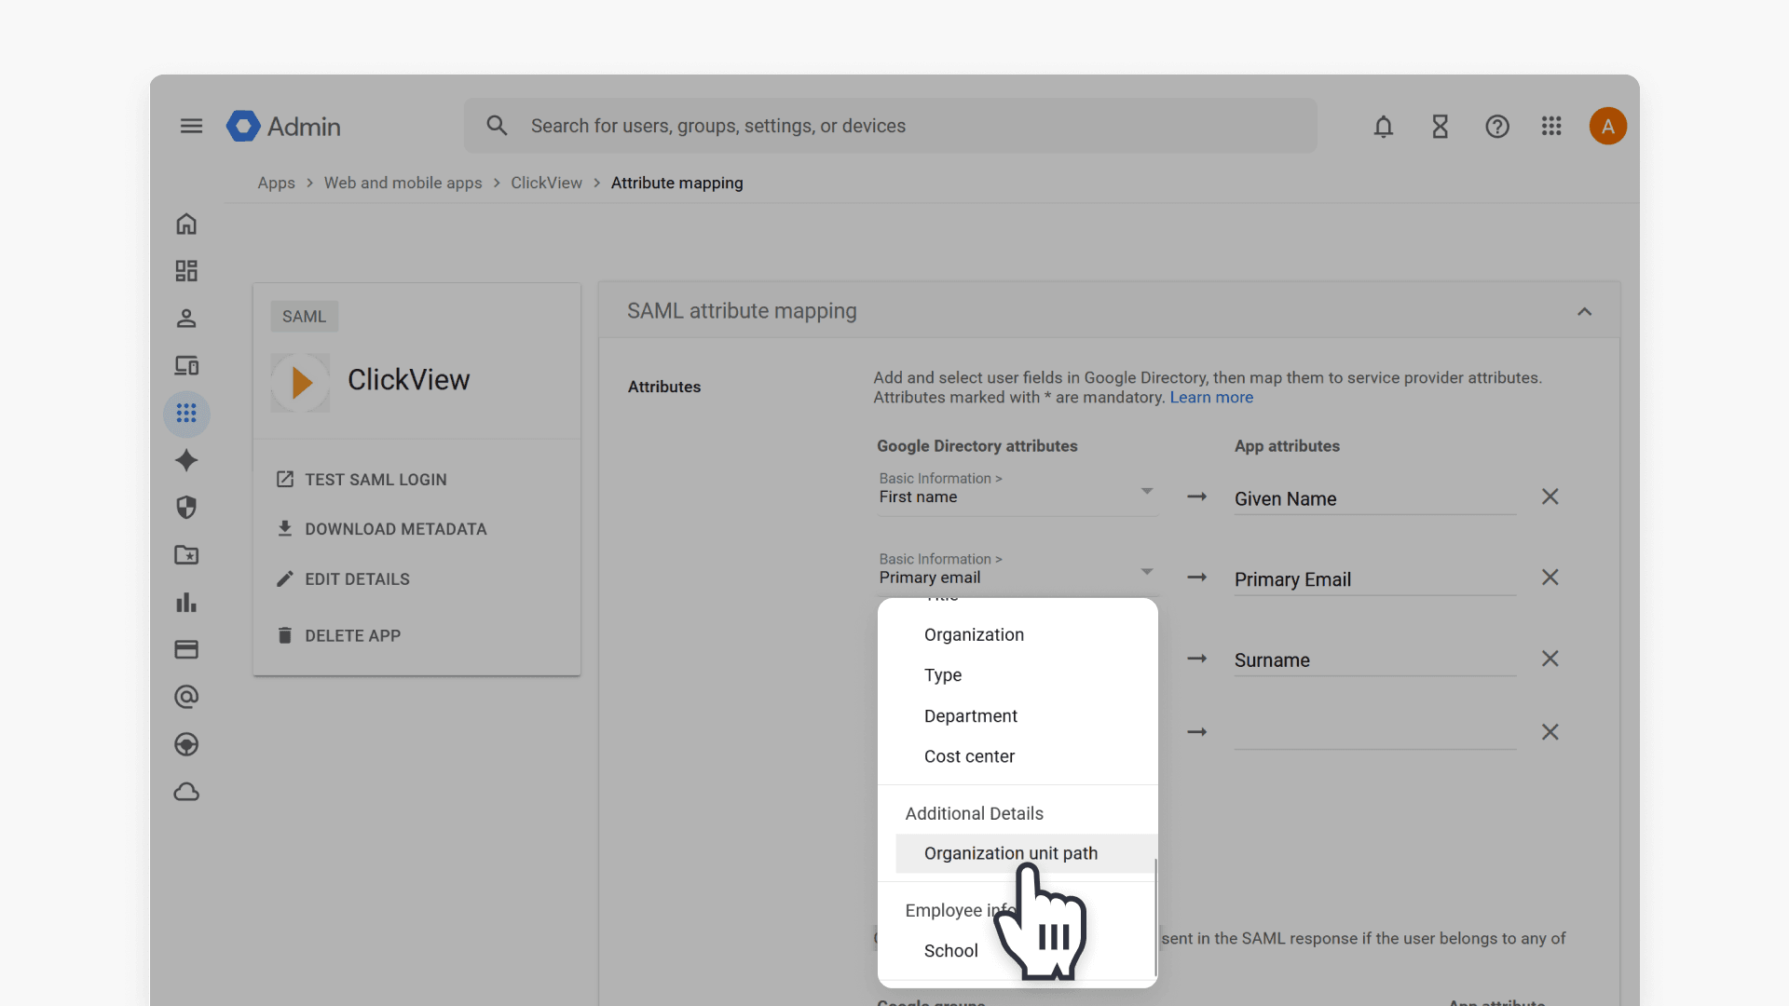
Task: Click EDIT DETAILS
Action: tap(343, 579)
